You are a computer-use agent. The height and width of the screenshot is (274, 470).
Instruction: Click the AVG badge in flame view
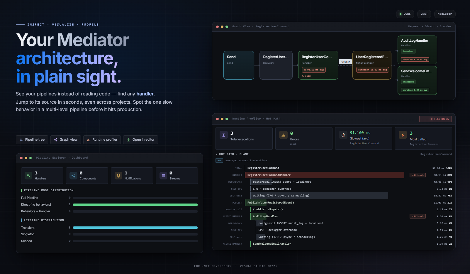tap(219, 161)
